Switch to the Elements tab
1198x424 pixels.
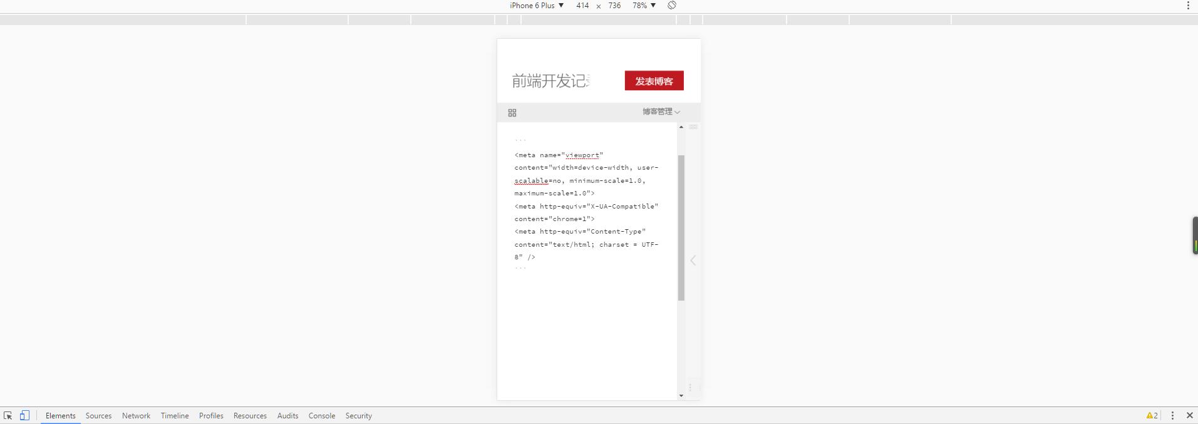tap(60, 416)
